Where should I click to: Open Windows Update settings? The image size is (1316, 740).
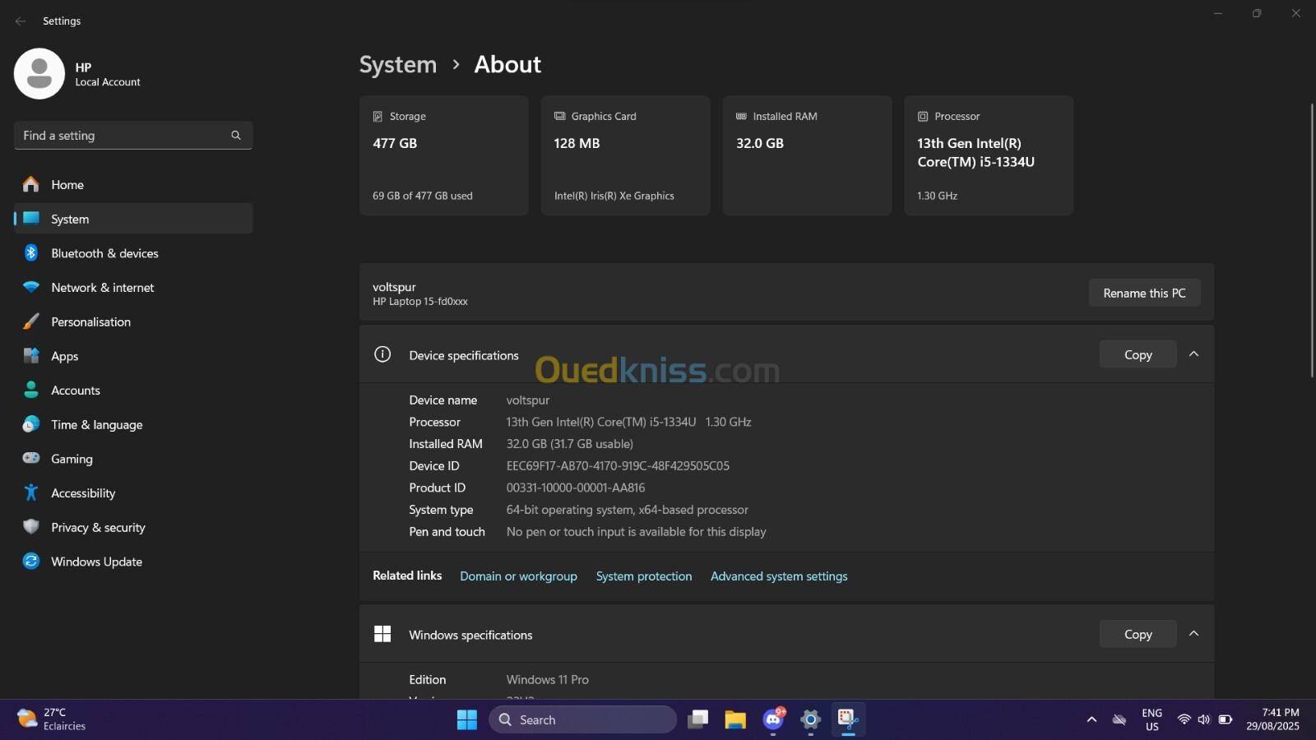(133, 562)
